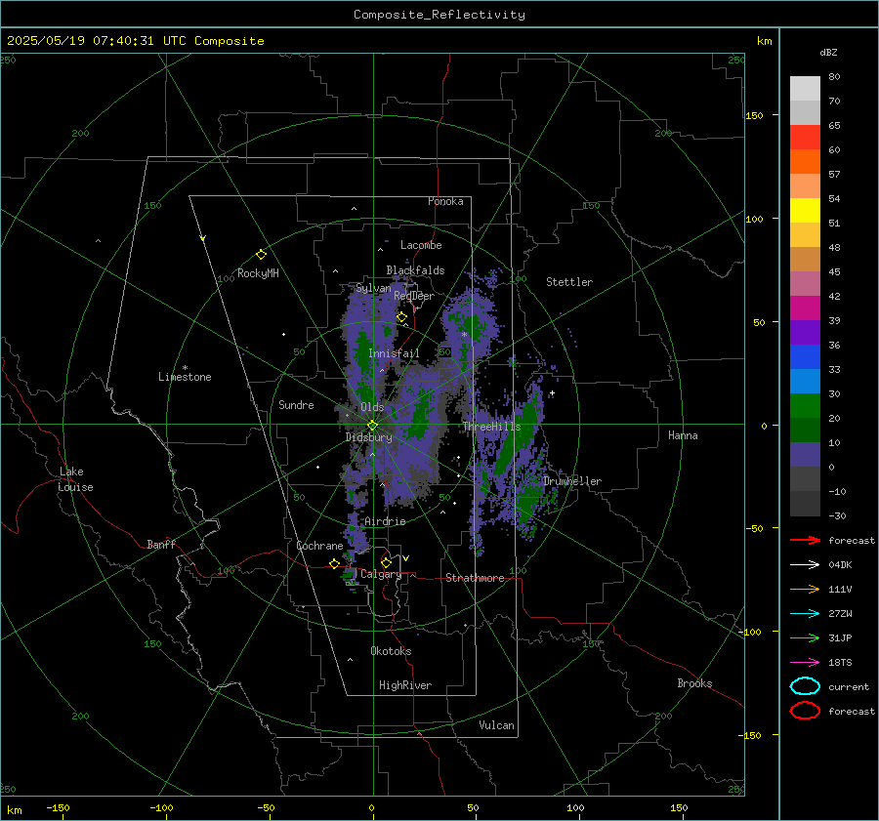
Task: Click the asterisk marker above Limestone
Action: point(185,368)
